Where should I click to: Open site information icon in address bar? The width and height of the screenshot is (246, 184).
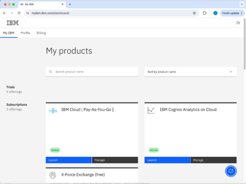28,13
